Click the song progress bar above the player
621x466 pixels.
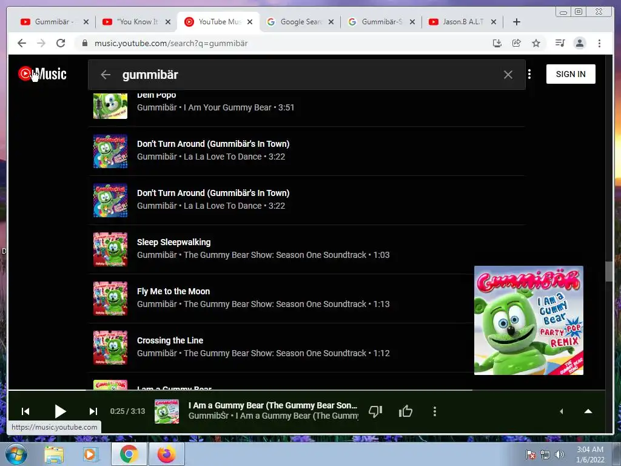[306, 390]
